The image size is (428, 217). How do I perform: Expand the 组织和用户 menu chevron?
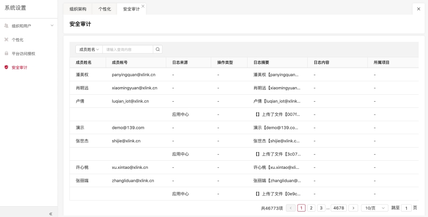pos(52,25)
